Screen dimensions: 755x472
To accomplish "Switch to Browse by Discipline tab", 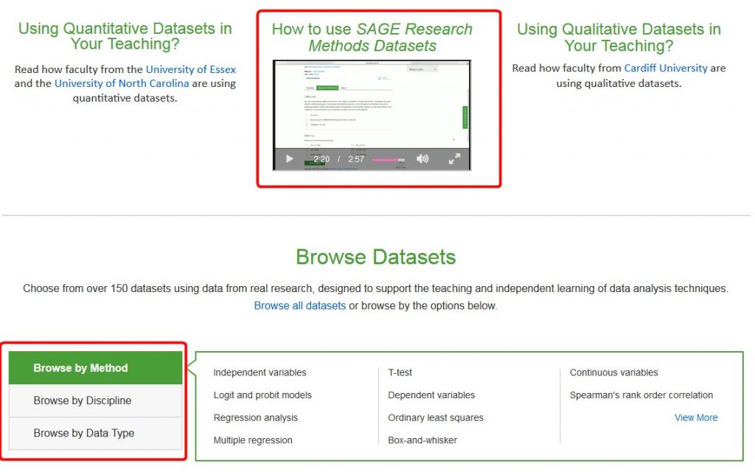I will 95,400.
